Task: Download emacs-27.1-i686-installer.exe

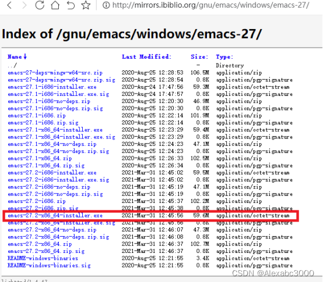Action: tap(52, 87)
